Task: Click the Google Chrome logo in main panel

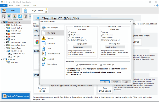Action: pyautogui.click(x=37, y=42)
